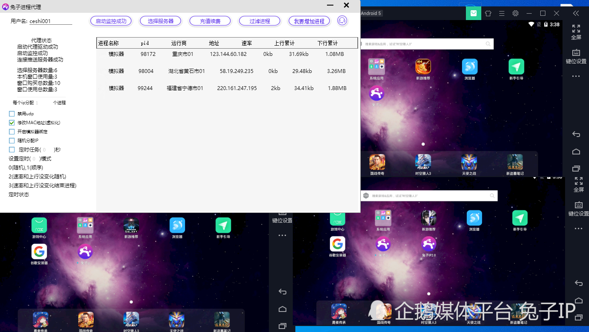Viewport: 589px width, 332px height.
Task: Enable 随机分配IP checkbox
Action: pos(12,140)
